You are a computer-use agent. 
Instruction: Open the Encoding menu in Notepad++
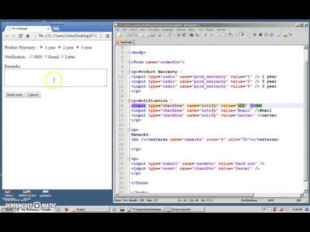point(154,30)
